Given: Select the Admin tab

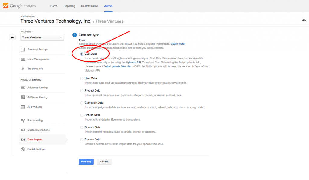Looking at the screenshot, I should point(108,6).
